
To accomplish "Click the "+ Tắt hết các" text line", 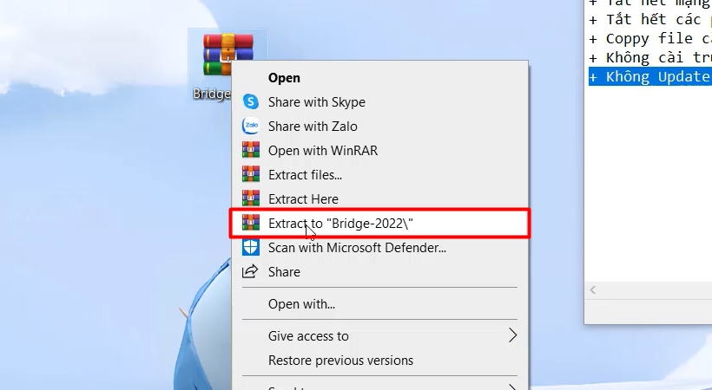I will 649,19.
